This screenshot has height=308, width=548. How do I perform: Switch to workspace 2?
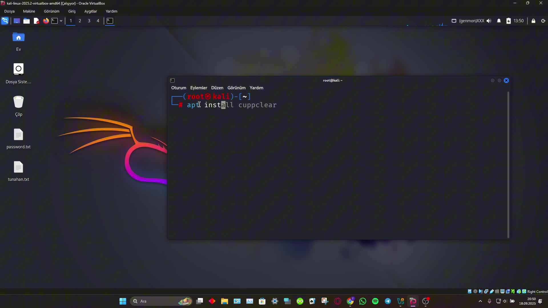pyautogui.click(x=80, y=21)
